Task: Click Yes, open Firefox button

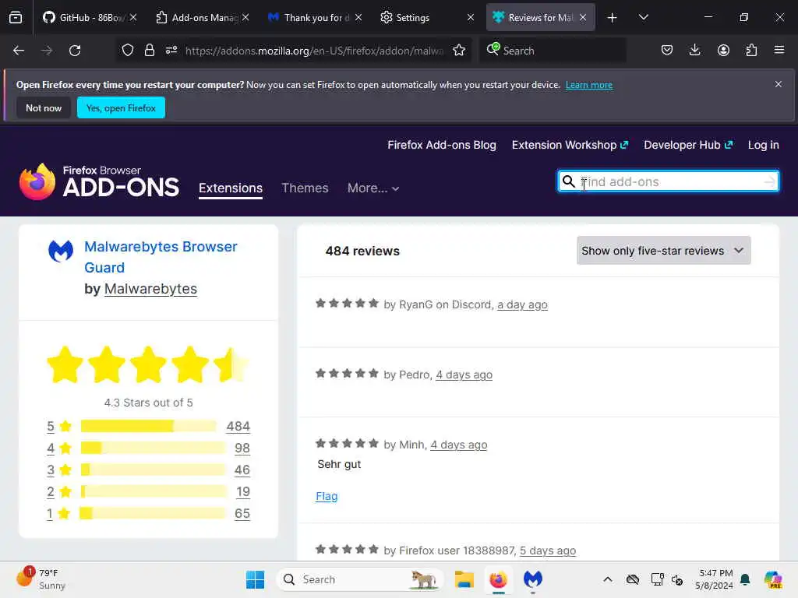Action: click(x=121, y=107)
